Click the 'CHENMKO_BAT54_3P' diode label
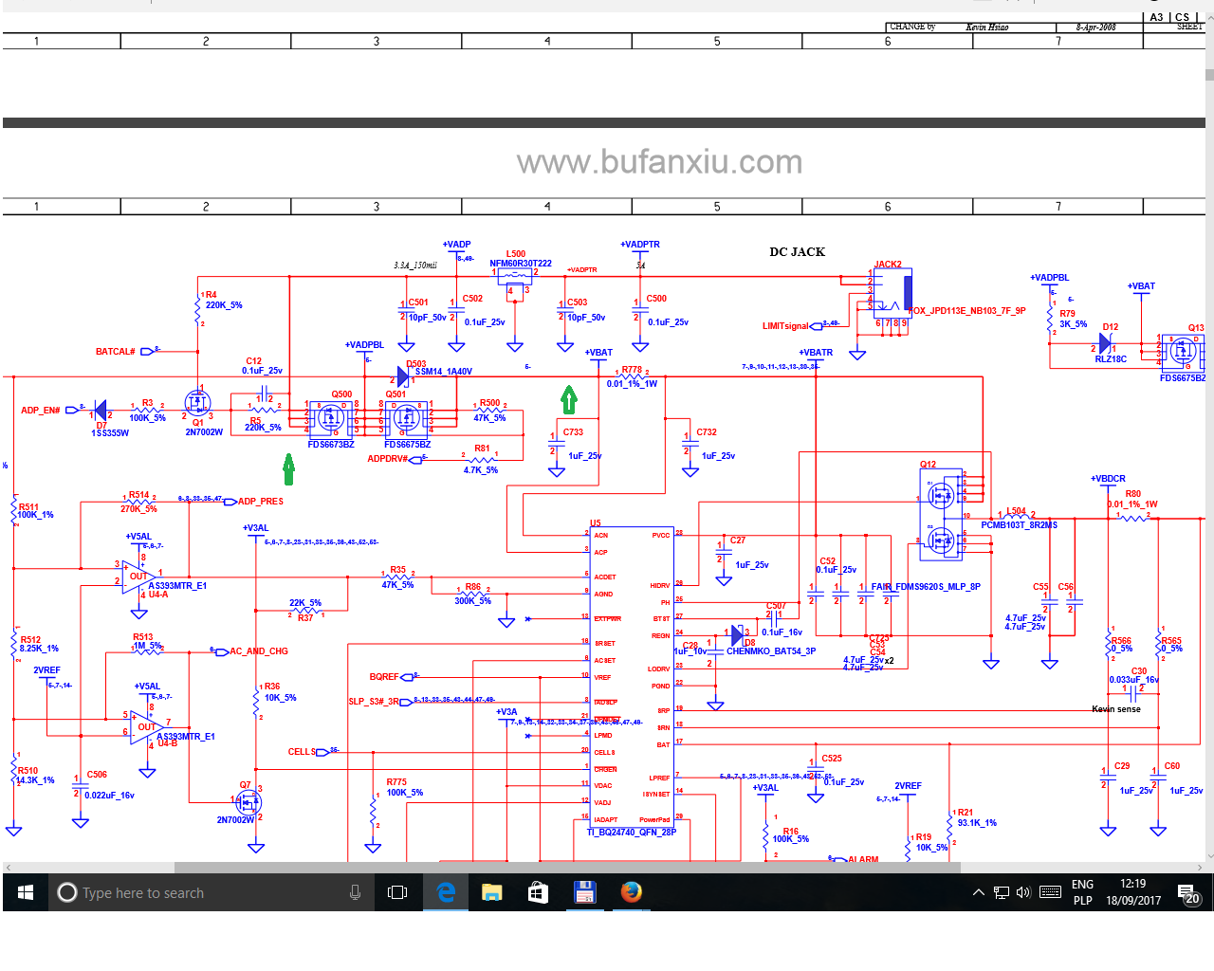The height and width of the screenshot is (971, 1214). click(771, 651)
